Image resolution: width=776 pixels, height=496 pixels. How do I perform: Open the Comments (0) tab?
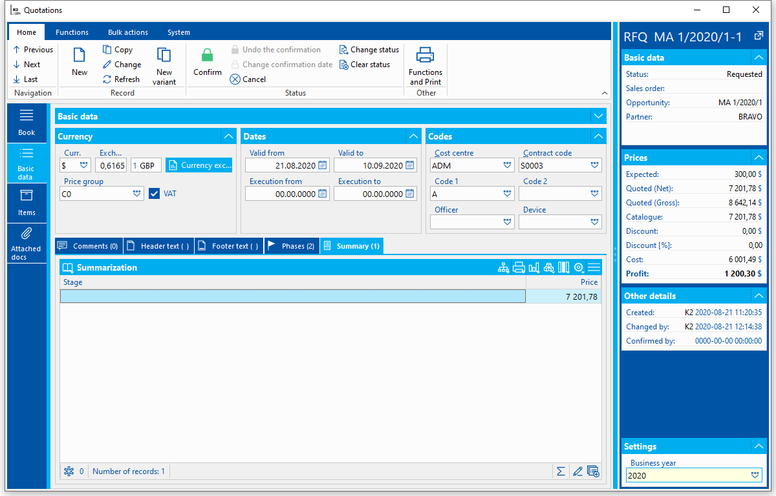click(x=89, y=246)
